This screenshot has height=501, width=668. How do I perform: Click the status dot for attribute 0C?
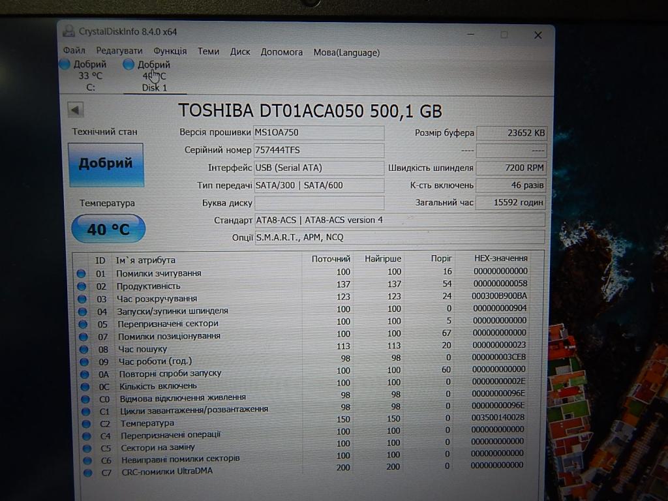pos(85,387)
